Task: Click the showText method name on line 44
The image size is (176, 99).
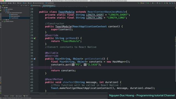Action: click(68, 82)
